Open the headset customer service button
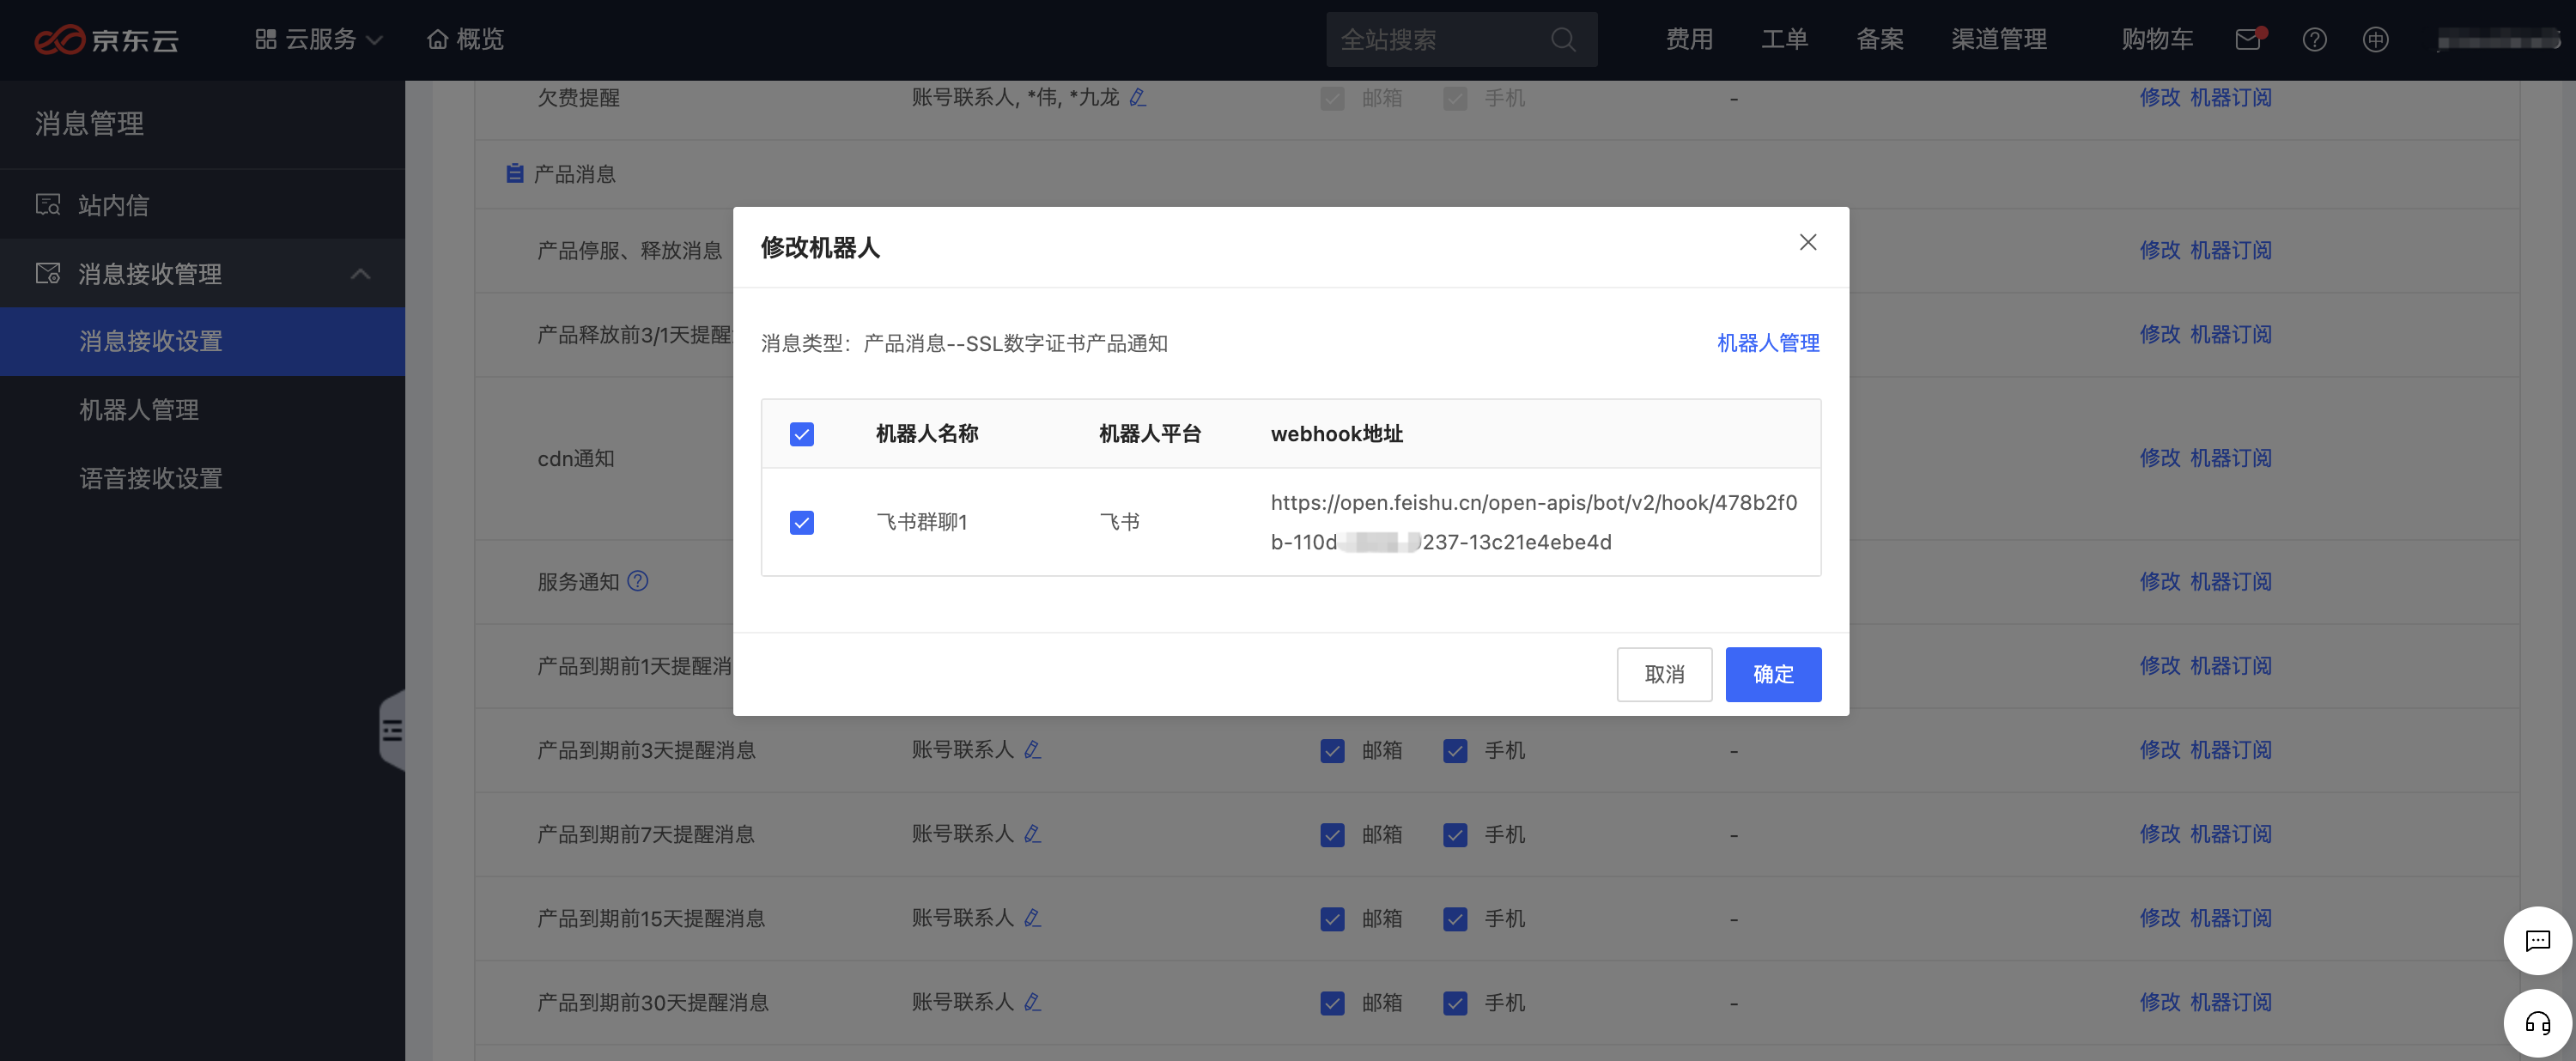 pyautogui.click(x=2537, y=1023)
